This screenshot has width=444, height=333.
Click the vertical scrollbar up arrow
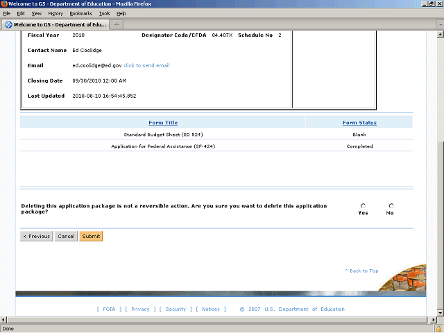tap(441, 35)
